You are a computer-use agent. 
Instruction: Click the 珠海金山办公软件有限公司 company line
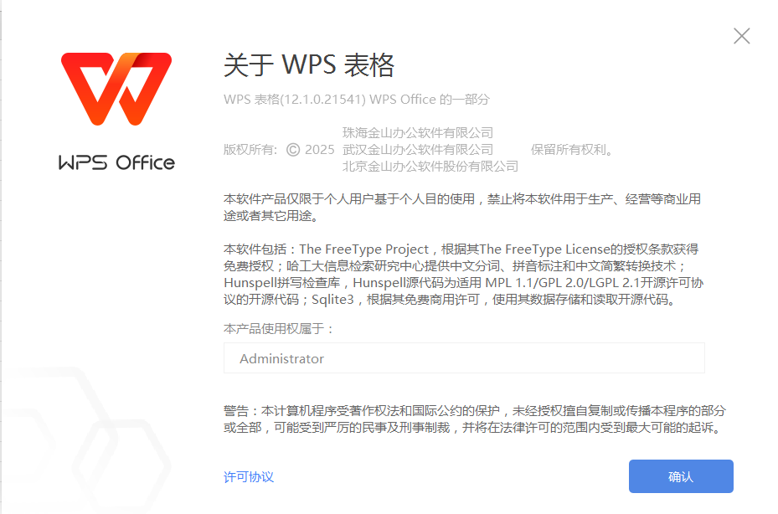pyautogui.click(x=418, y=132)
